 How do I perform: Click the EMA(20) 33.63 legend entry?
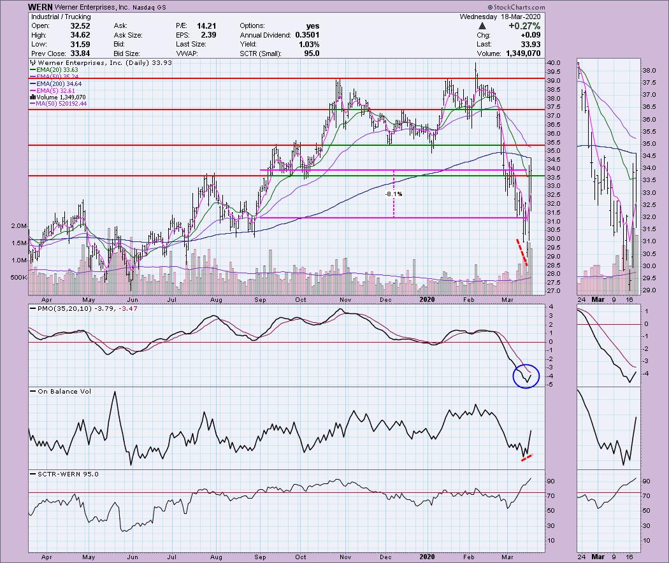pyautogui.click(x=57, y=70)
